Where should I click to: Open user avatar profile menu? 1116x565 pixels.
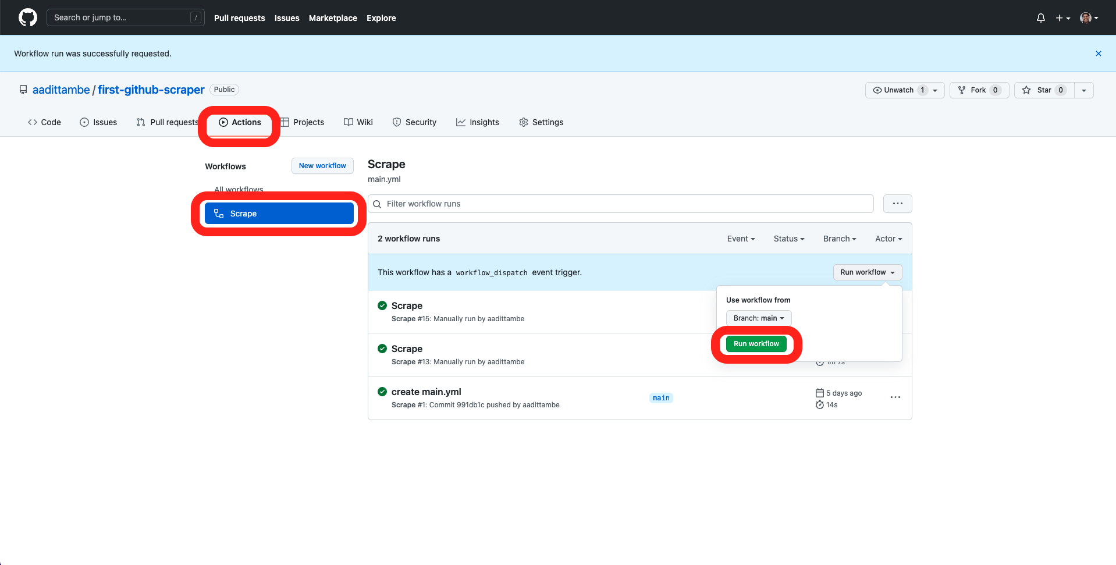pyautogui.click(x=1089, y=18)
